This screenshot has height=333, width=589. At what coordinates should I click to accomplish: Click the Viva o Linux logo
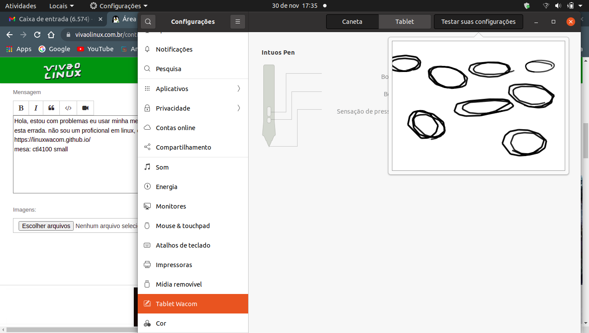click(x=62, y=71)
